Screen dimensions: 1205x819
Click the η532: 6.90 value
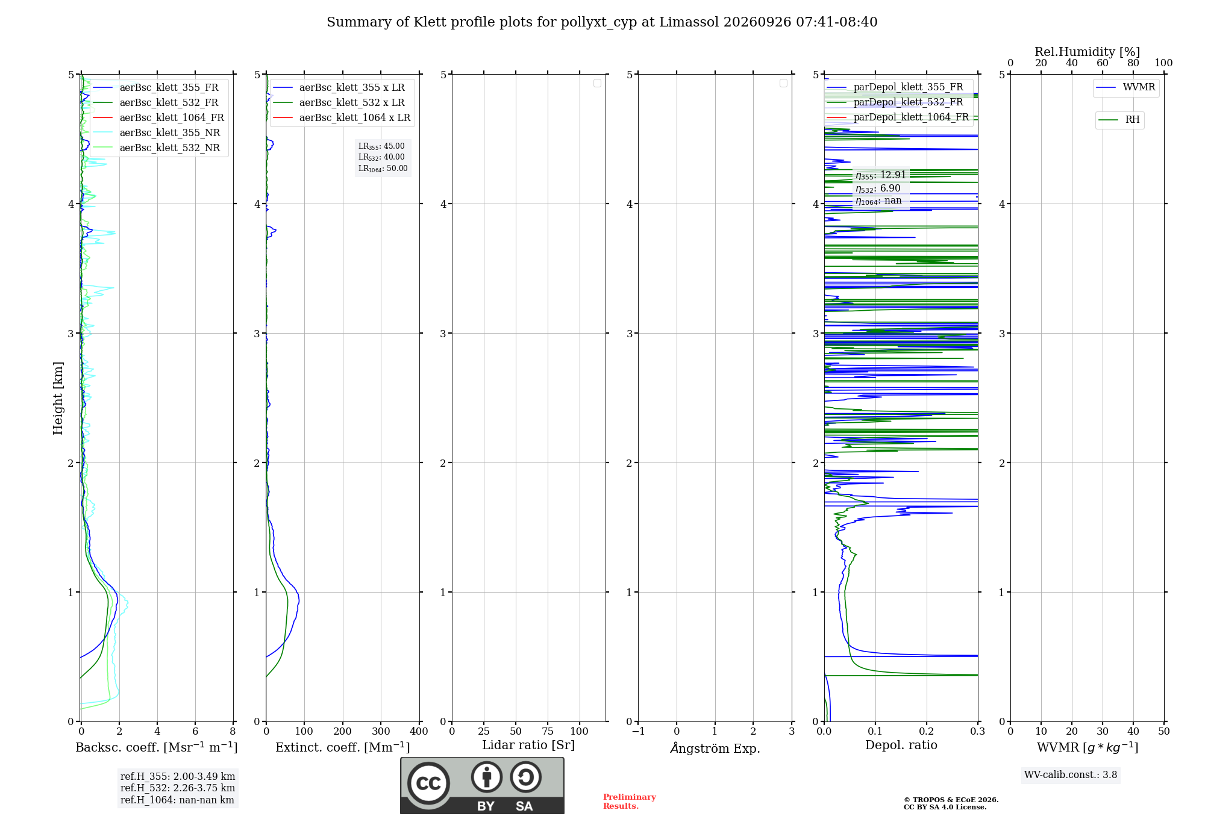[x=878, y=188]
